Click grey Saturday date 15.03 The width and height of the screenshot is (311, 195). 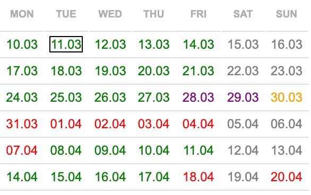[243, 44]
